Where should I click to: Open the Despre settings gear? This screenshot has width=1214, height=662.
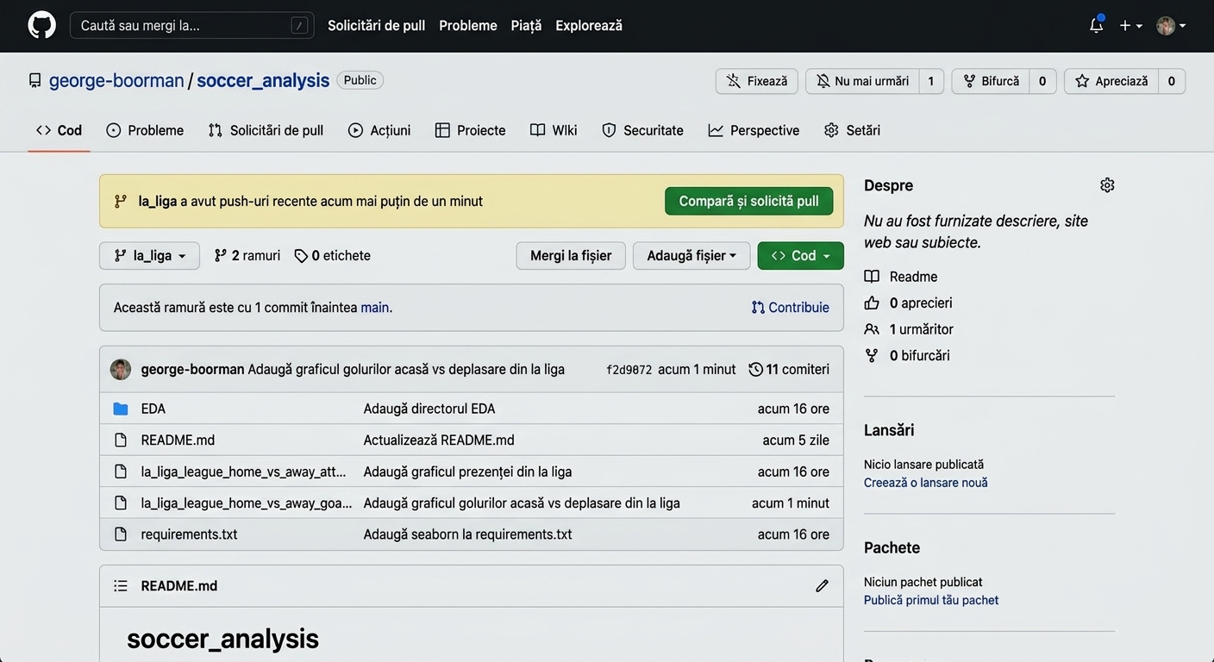coord(1107,185)
